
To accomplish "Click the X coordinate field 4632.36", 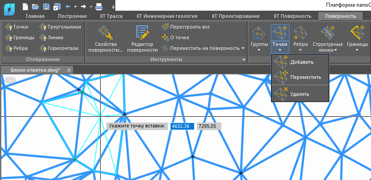I will pyautogui.click(x=182, y=126).
